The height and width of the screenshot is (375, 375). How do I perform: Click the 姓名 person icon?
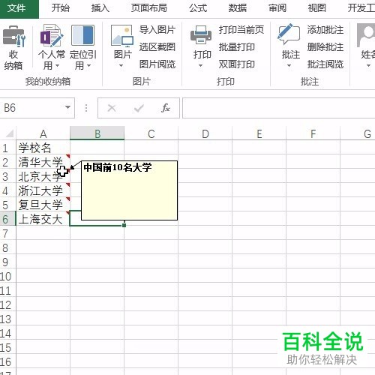(x=366, y=35)
